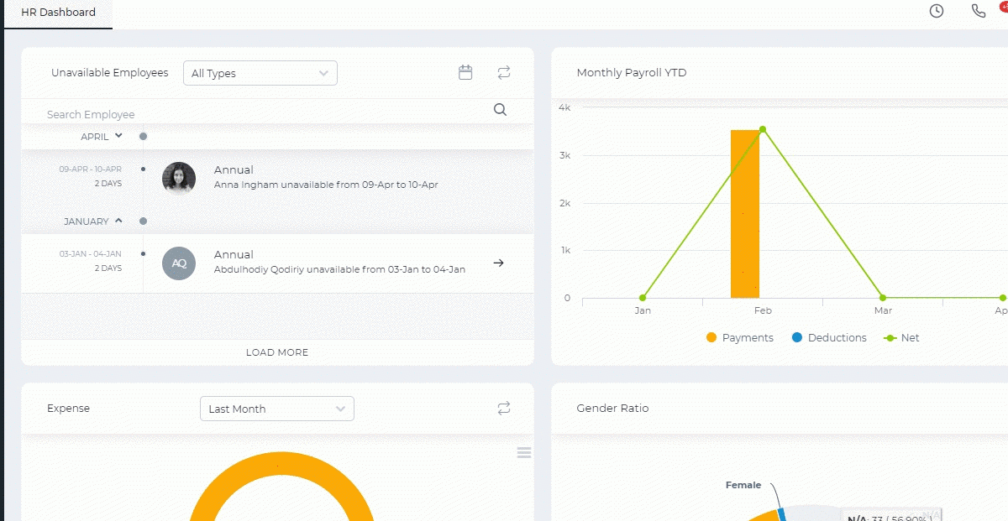Click the Female label on gender chart
Viewport: 1008px width, 521px height.
(x=743, y=485)
